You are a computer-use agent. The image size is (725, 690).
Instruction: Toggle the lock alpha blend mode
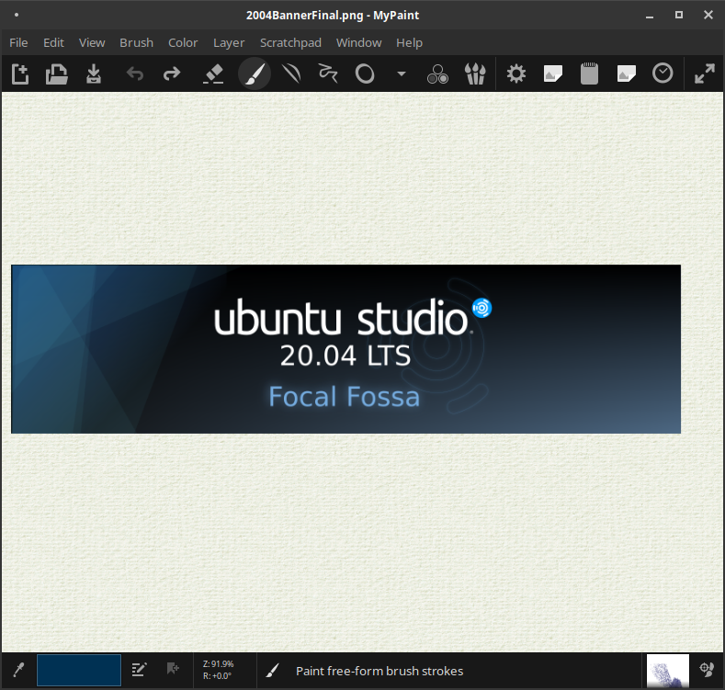291,74
